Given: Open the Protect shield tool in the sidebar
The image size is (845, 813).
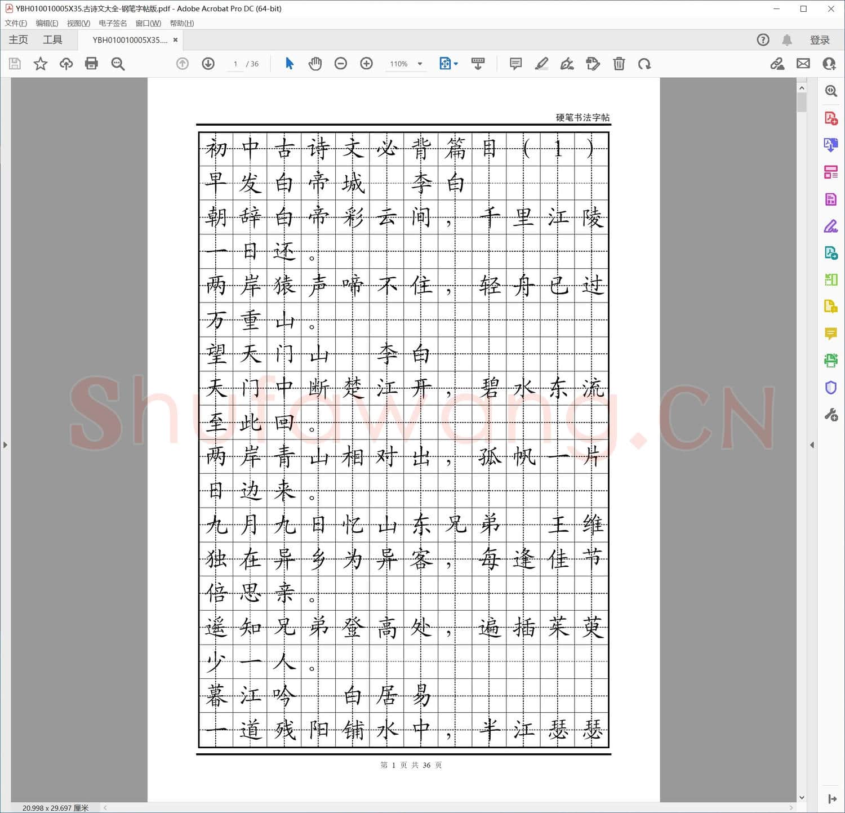Looking at the screenshot, I should pyautogui.click(x=831, y=388).
